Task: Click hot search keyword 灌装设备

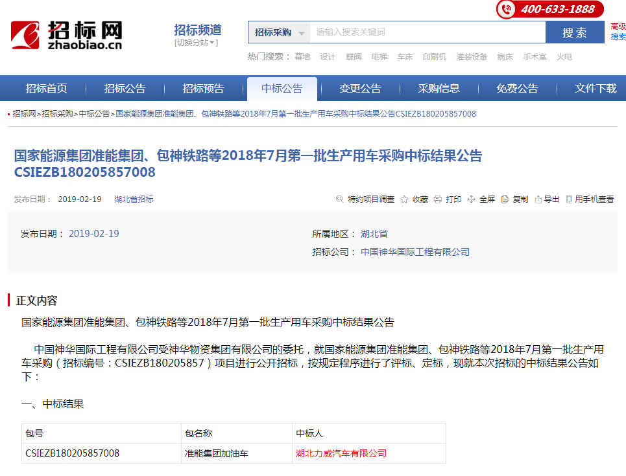Action: 472,57
